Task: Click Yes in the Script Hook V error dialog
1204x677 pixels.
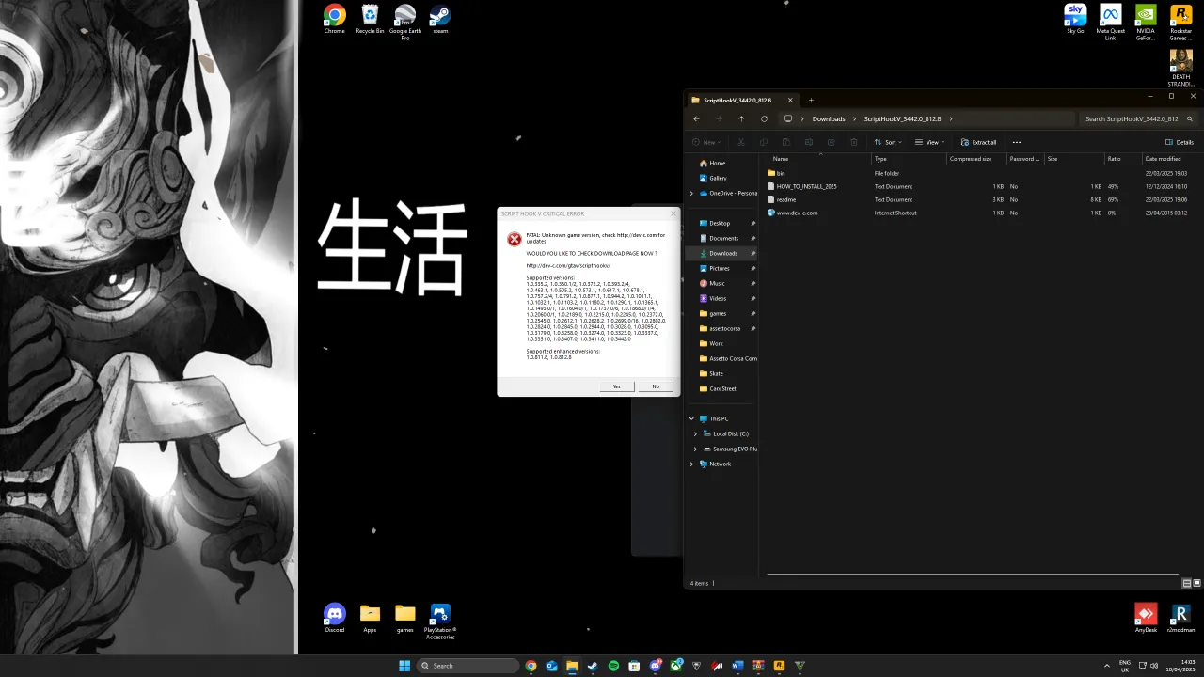Action: point(616,386)
